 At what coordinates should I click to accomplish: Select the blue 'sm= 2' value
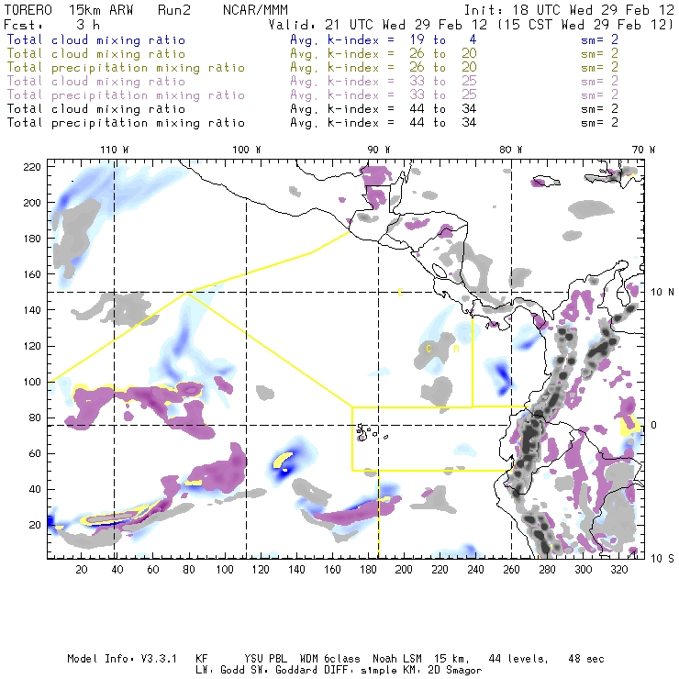pos(600,39)
